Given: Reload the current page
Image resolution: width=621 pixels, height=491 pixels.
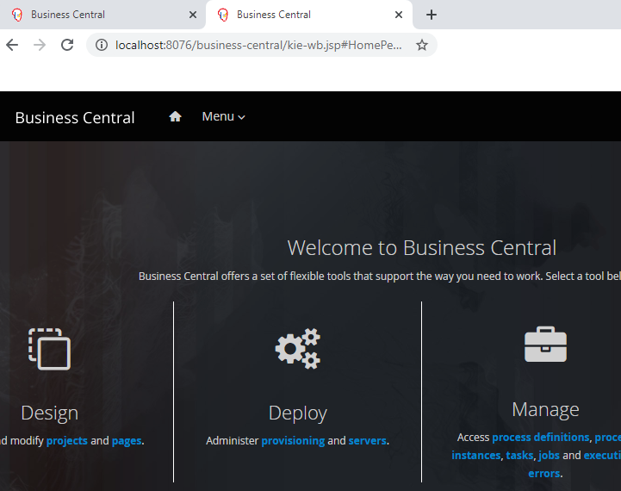Looking at the screenshot, I should 67,45.
